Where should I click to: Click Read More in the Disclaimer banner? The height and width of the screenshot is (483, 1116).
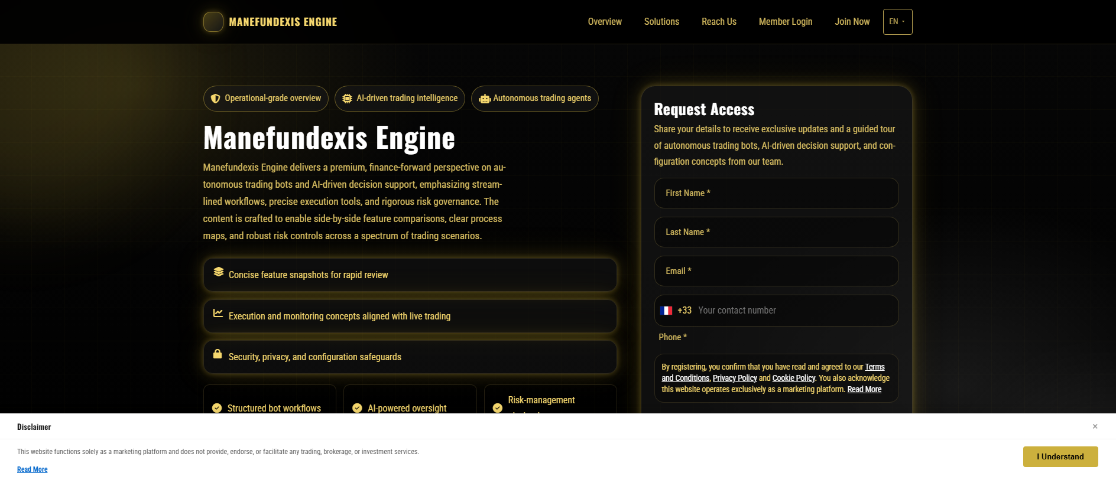coord(33,469)
